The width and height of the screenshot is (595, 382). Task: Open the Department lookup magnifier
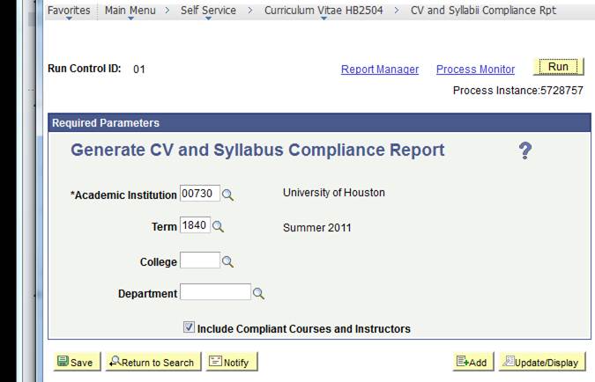tap(259, 293)
